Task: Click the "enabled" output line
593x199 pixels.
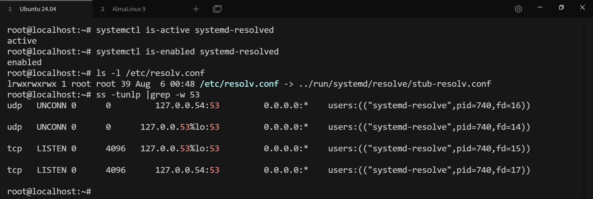Action: (x=24, y=62)
